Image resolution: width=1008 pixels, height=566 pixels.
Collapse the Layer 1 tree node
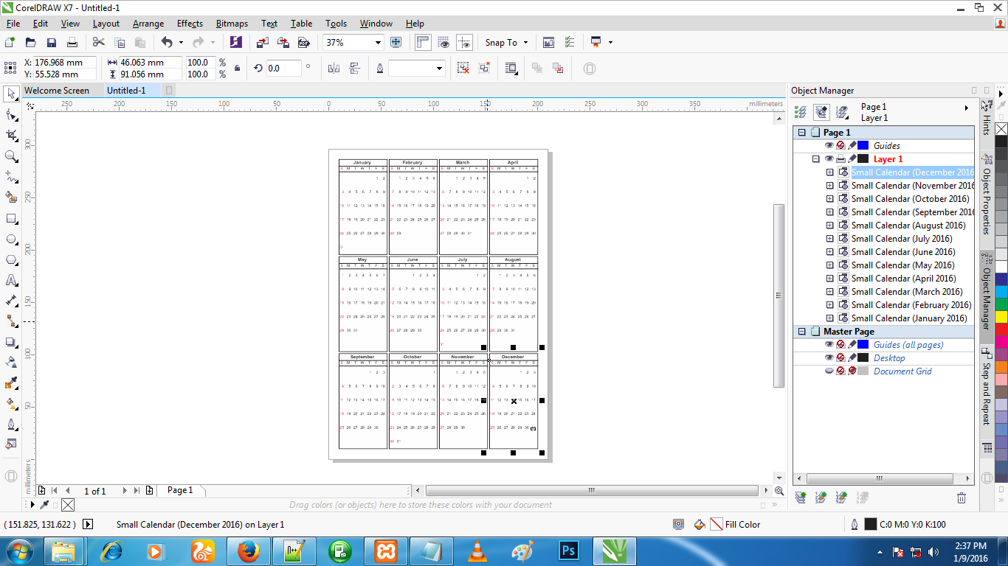coord(816,159)
